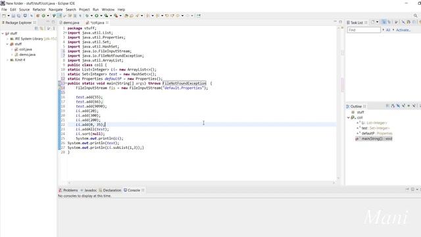Click the green Run launch button
Screen dimensions: 421x237
tap(97, 16)
